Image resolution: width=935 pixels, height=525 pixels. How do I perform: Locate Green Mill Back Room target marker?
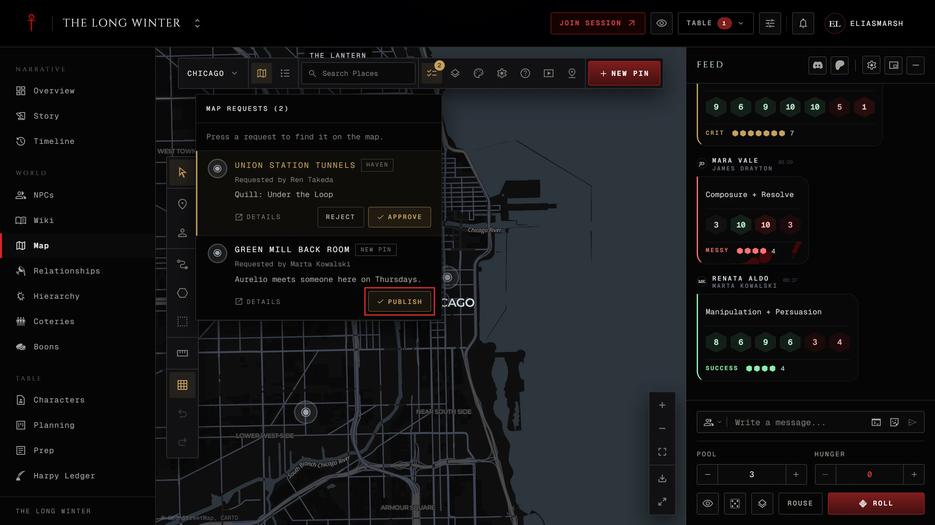[217, 253]
